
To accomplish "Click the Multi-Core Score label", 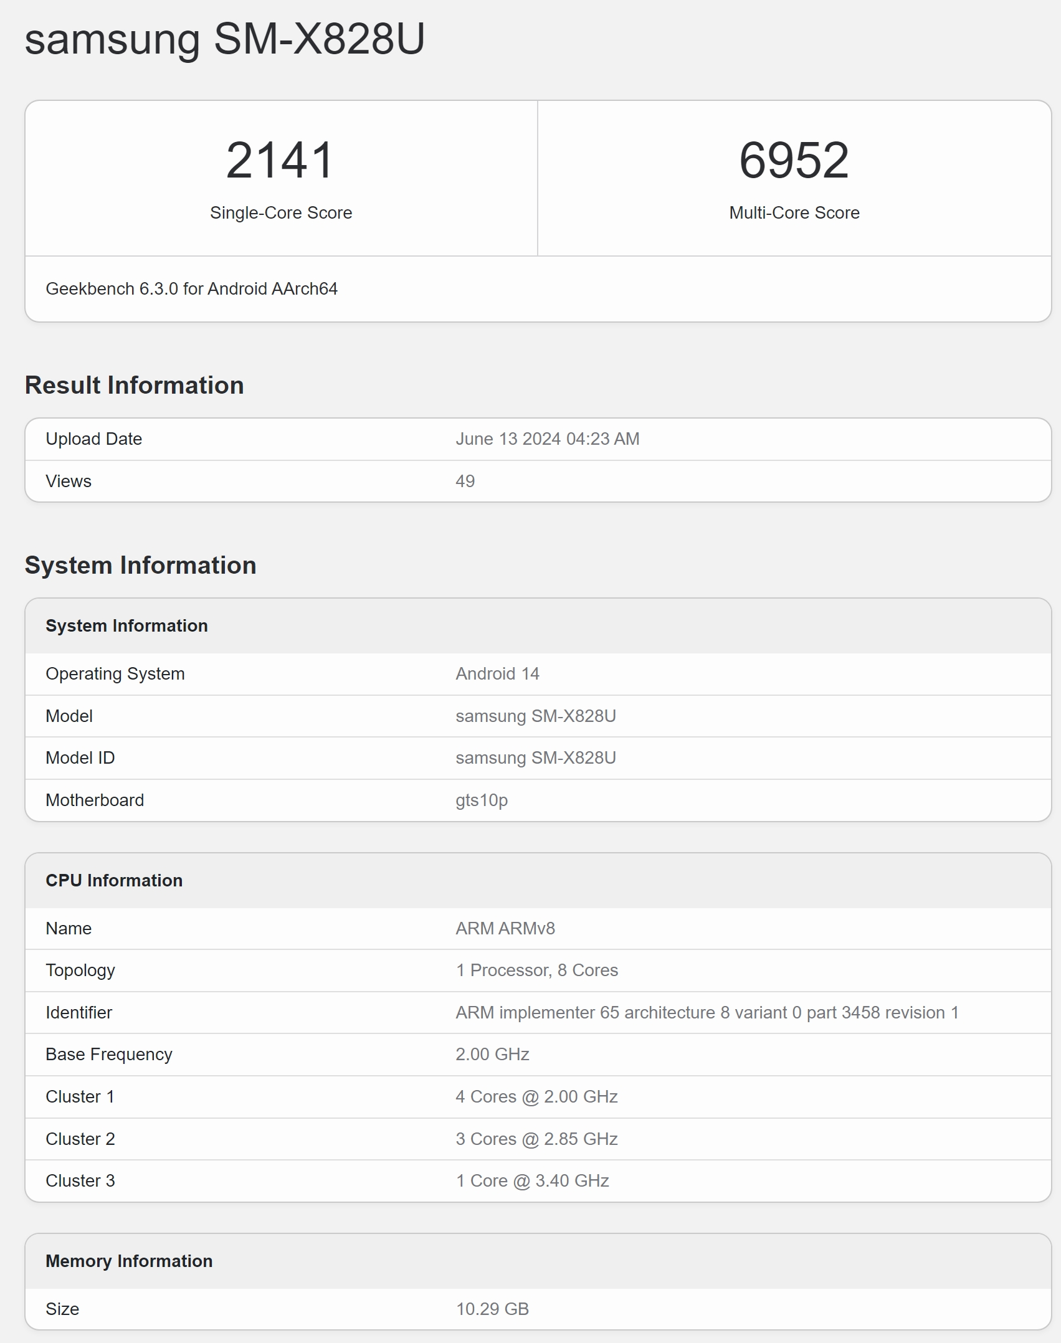I will pyautogui.click(x=794, y=213).
